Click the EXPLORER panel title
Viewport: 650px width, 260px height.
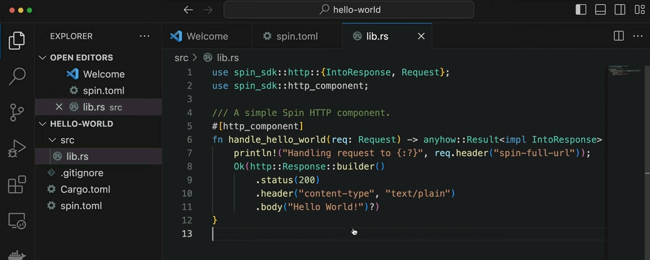71,36
